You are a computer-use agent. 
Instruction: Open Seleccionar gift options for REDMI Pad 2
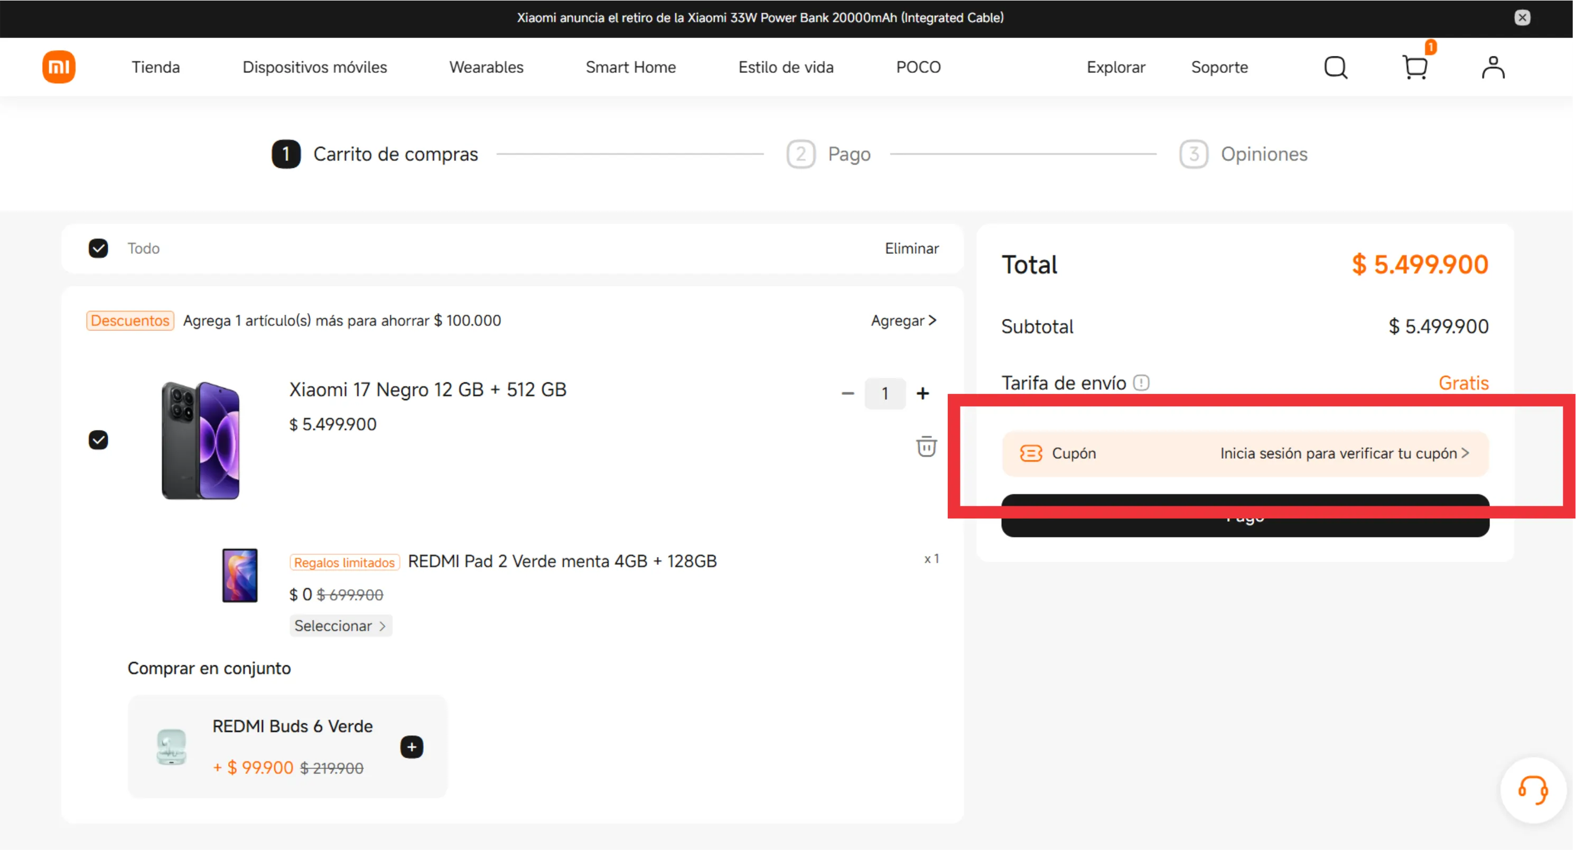pyautogui.click(x=340, y=626)
